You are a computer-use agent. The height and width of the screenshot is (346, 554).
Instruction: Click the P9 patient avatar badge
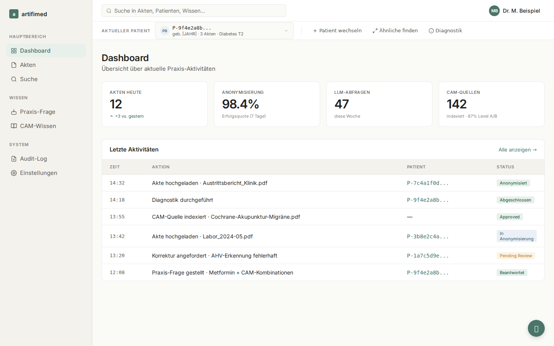pyautogui.click(x=165, y=31)
